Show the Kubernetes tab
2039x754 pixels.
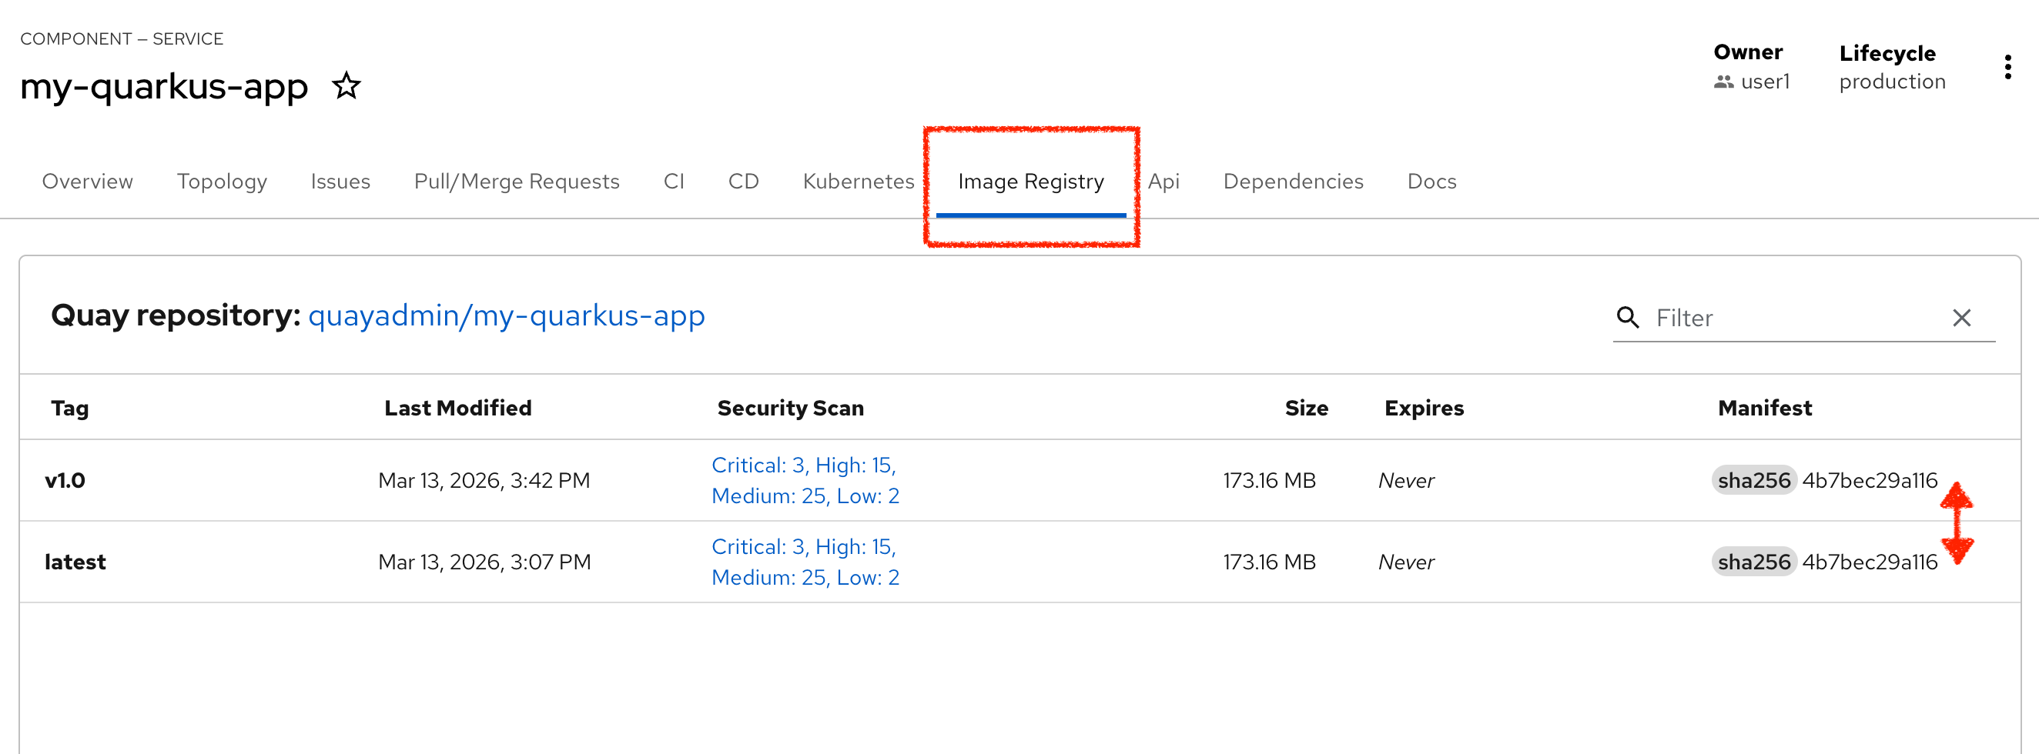[x=858, y=181]
